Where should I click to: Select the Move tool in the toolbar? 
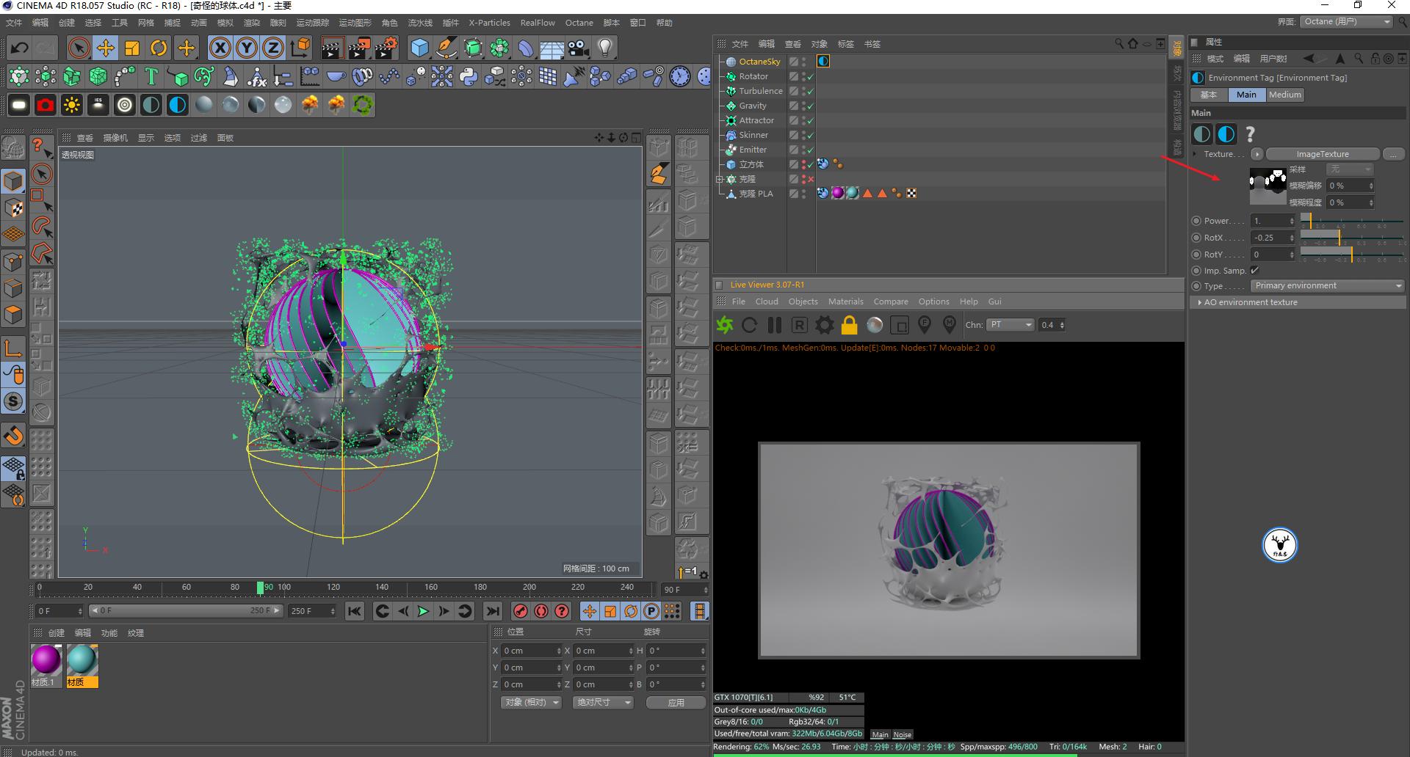click(x=106, y=47)
